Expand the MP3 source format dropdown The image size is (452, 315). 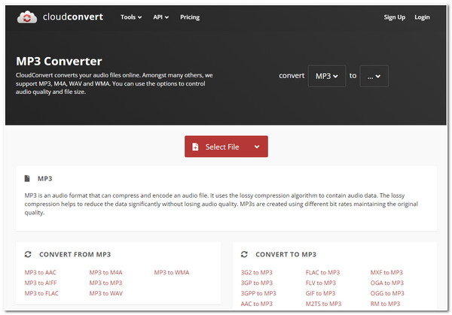point(327,76)
